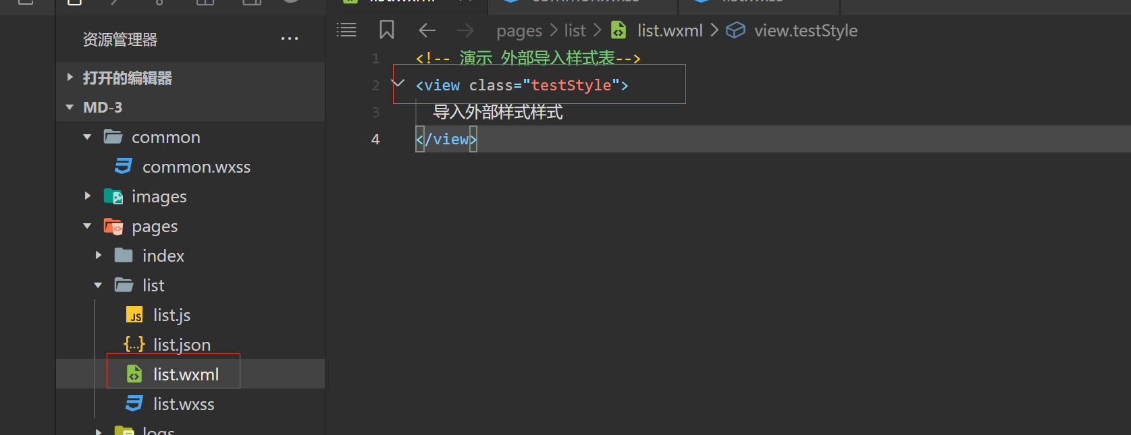Open the explorer's three-dot more actions
The height and width of the screenshot is (435, 1131).
pyautogui.click(x=290, y=39)
